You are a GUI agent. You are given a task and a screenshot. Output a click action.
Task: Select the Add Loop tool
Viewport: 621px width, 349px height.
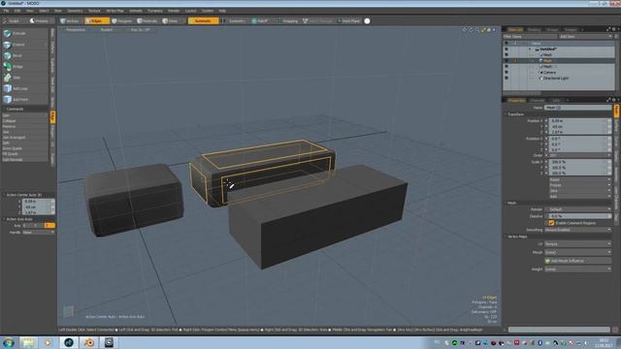point(24,88)
